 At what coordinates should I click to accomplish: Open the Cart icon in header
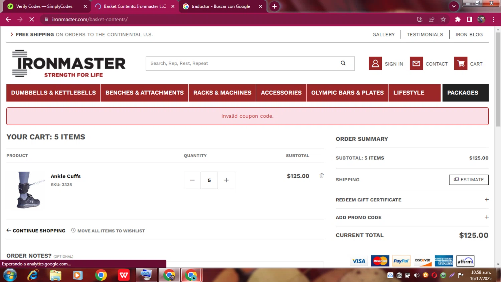[461, 64]
